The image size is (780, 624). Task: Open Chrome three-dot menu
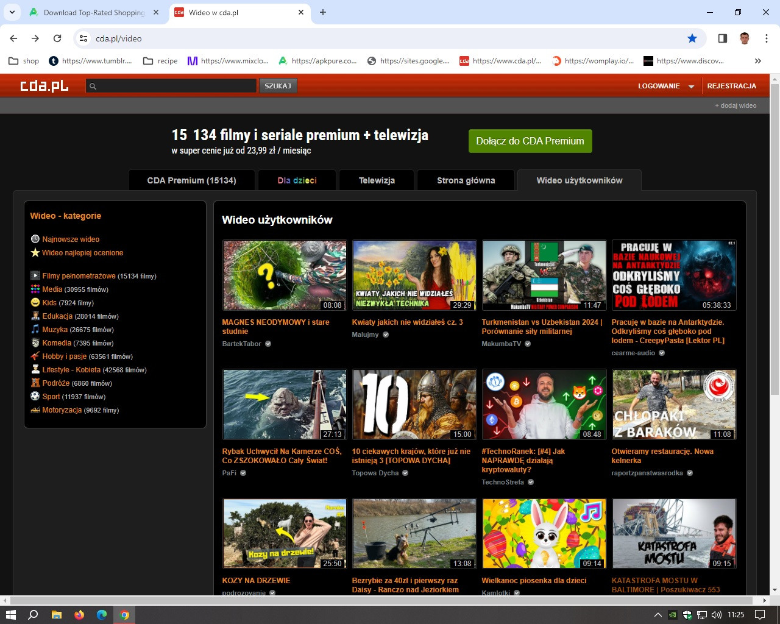pos(767,38)
